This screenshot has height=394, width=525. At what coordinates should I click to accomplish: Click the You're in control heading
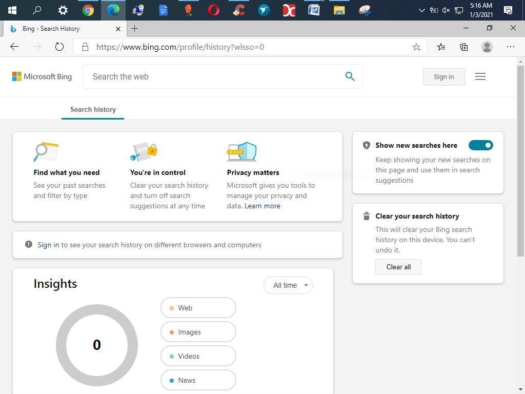coord(158,172)
